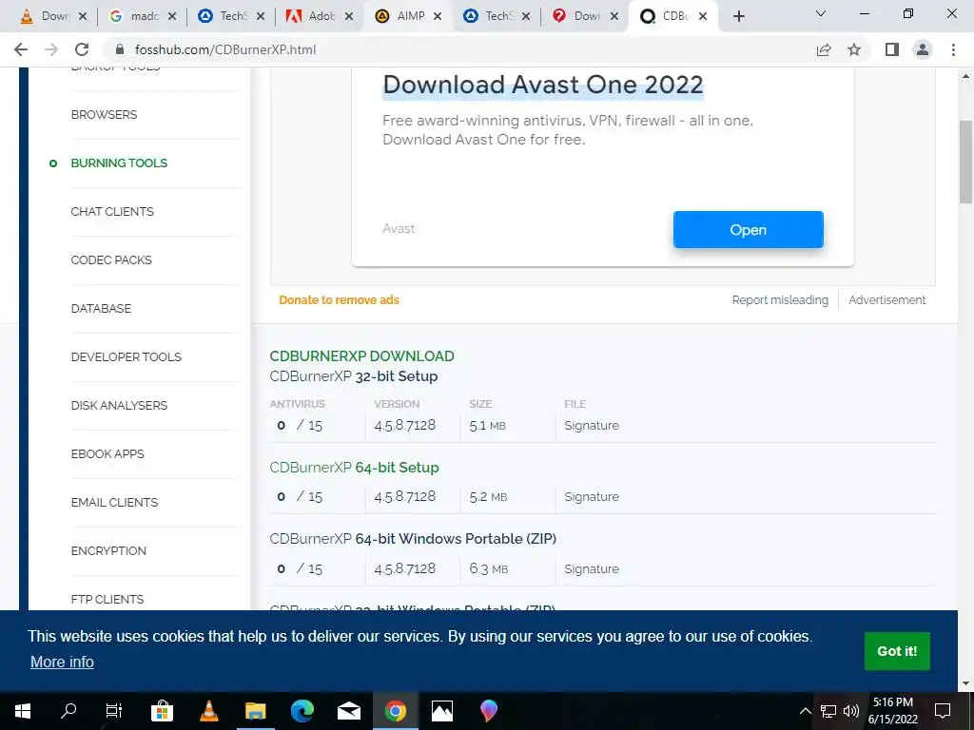
Task: Open the Mail app from taskbar
Action: coord(348,711)
